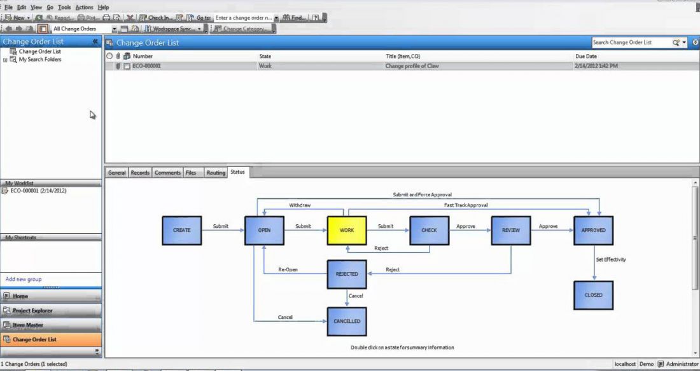Select the radio circle in list header
The height and width of the screenshot is (371, 700).
coord(109,57)
